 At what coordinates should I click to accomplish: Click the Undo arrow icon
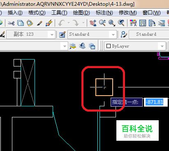[x=62, y=23]
